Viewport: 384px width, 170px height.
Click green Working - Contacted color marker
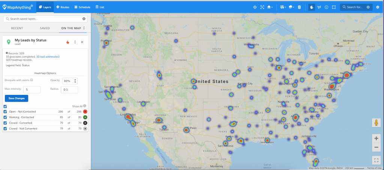pos(85,117)
